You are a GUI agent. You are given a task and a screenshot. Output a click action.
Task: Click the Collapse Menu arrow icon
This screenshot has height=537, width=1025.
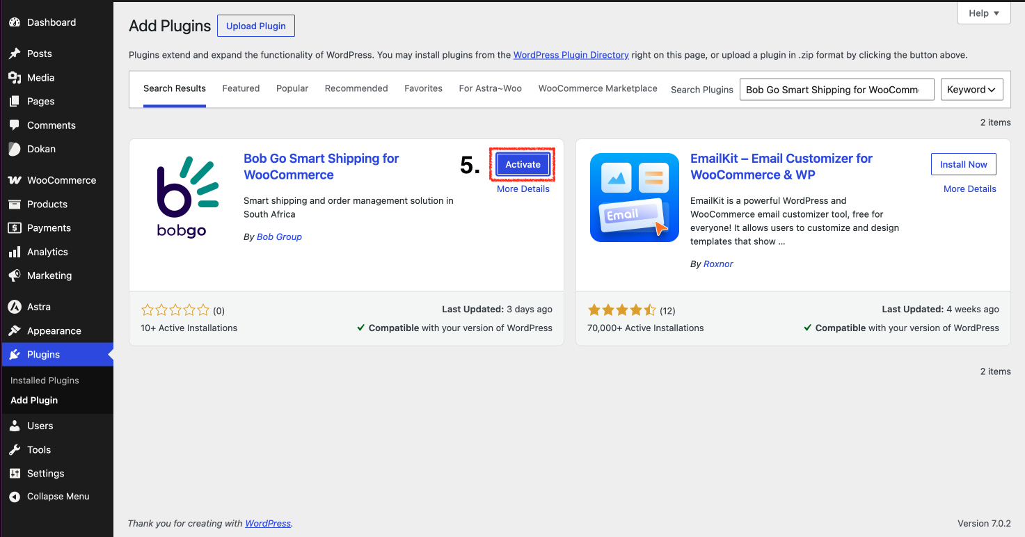coord(15,497)
